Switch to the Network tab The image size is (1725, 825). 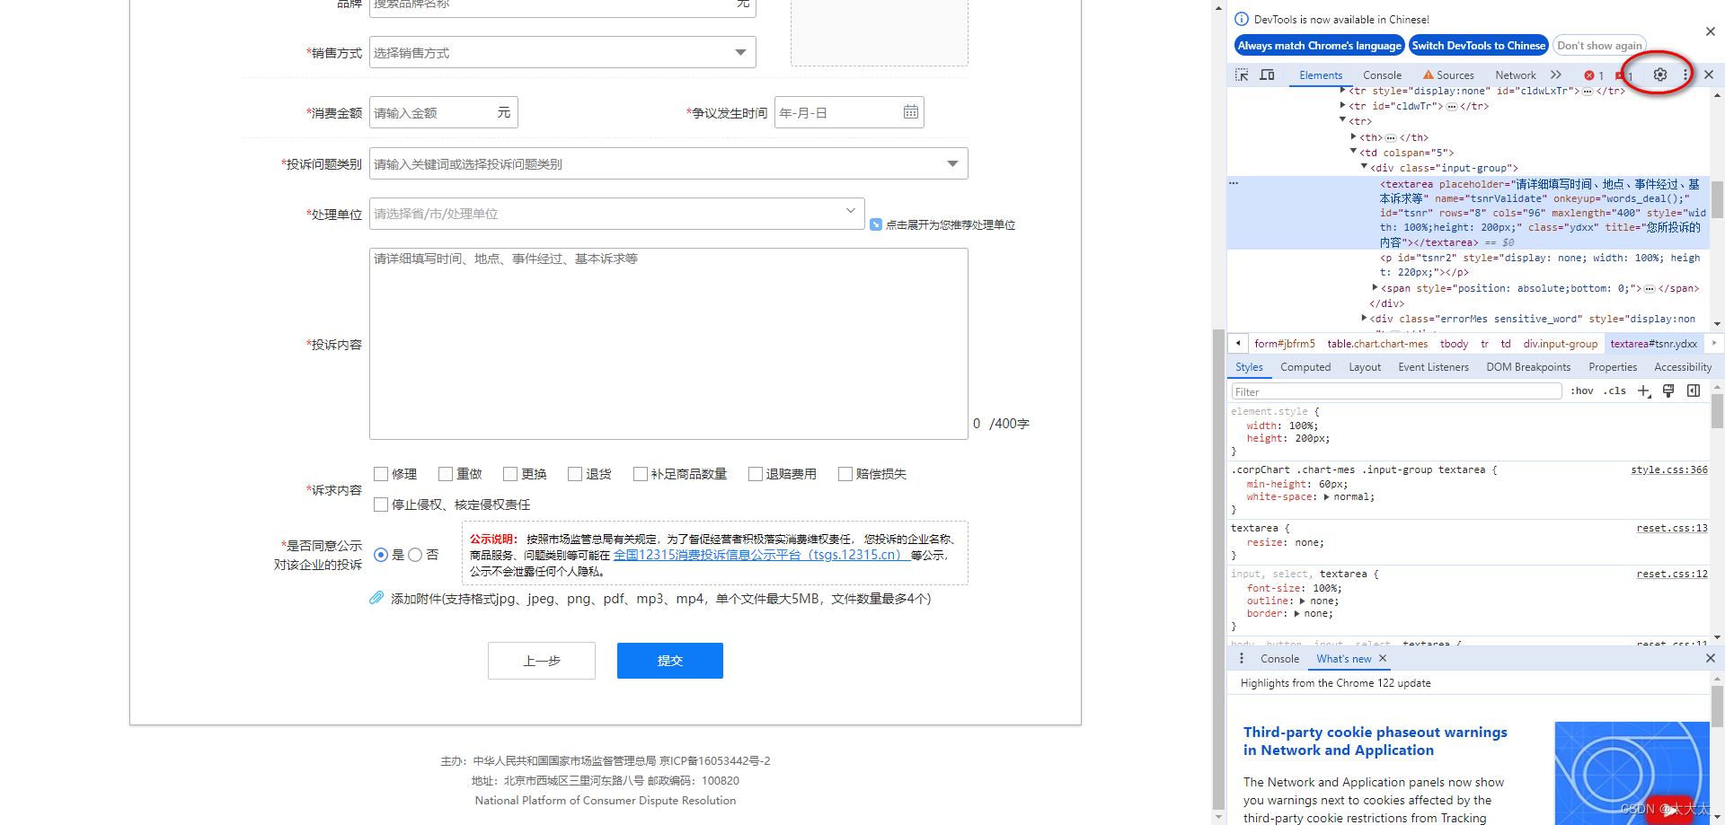[x=1516, y=75]
